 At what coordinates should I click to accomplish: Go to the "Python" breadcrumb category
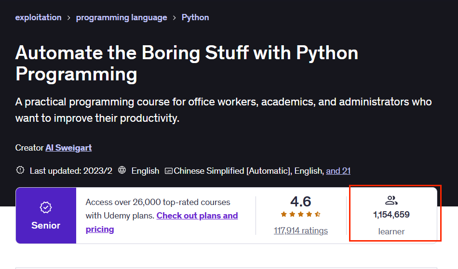[195, 17]
